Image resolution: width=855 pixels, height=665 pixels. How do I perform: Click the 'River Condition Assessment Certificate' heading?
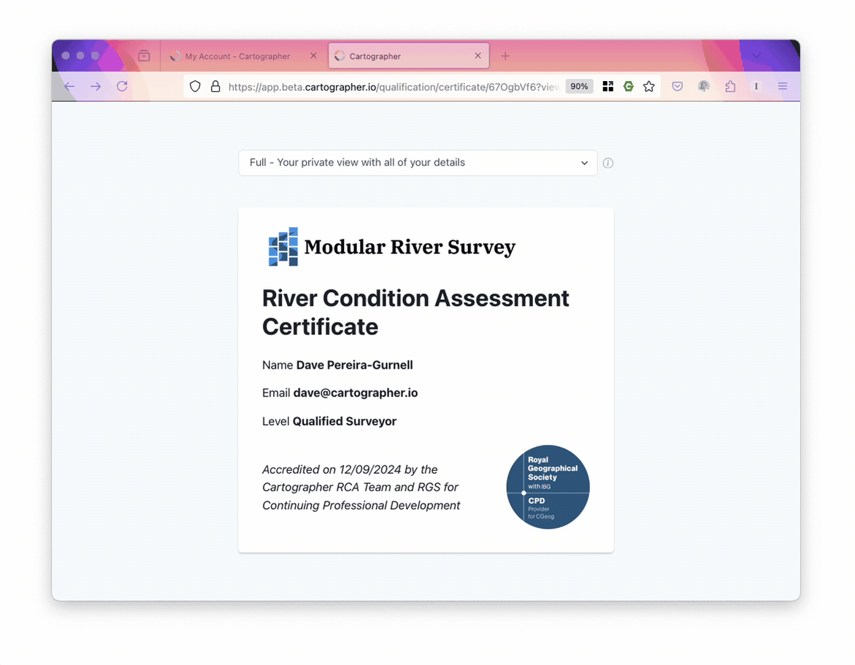pyautogui.click(x=415, y=312)
